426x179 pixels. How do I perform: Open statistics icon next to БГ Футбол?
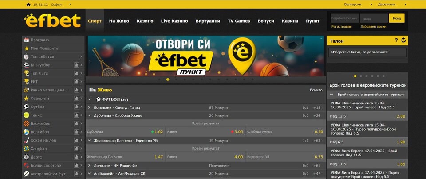pos(76,65)
